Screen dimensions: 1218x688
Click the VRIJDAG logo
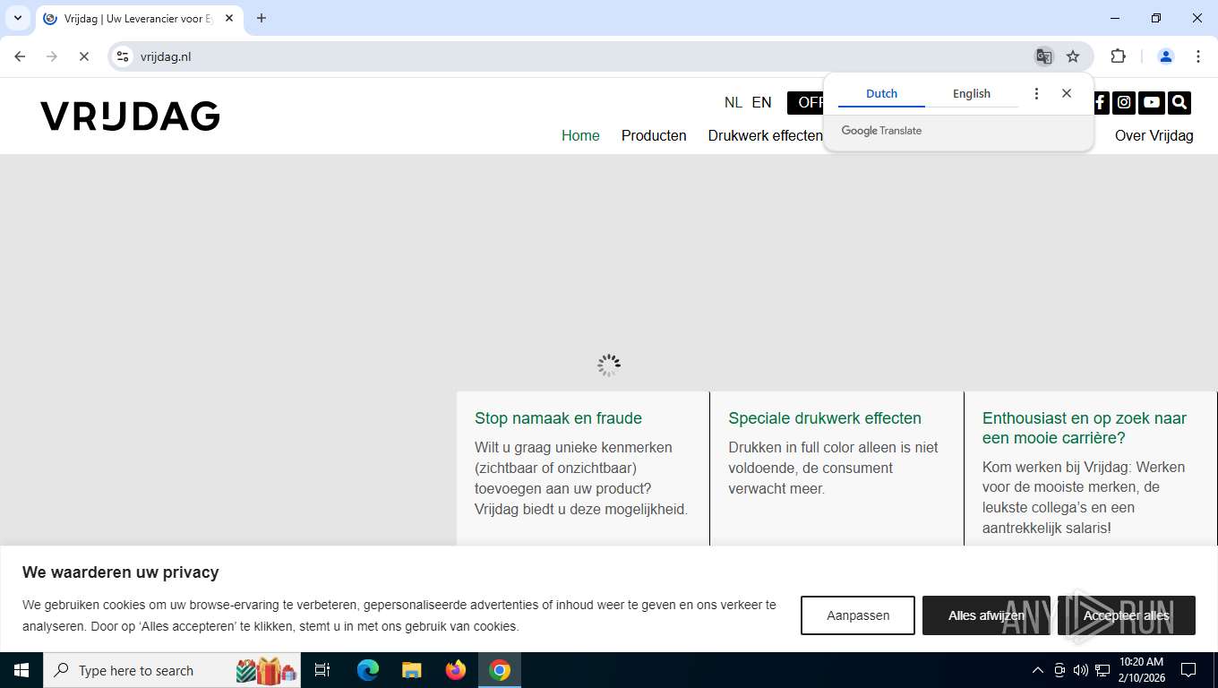pyautogui.click(x=130, y=116)
